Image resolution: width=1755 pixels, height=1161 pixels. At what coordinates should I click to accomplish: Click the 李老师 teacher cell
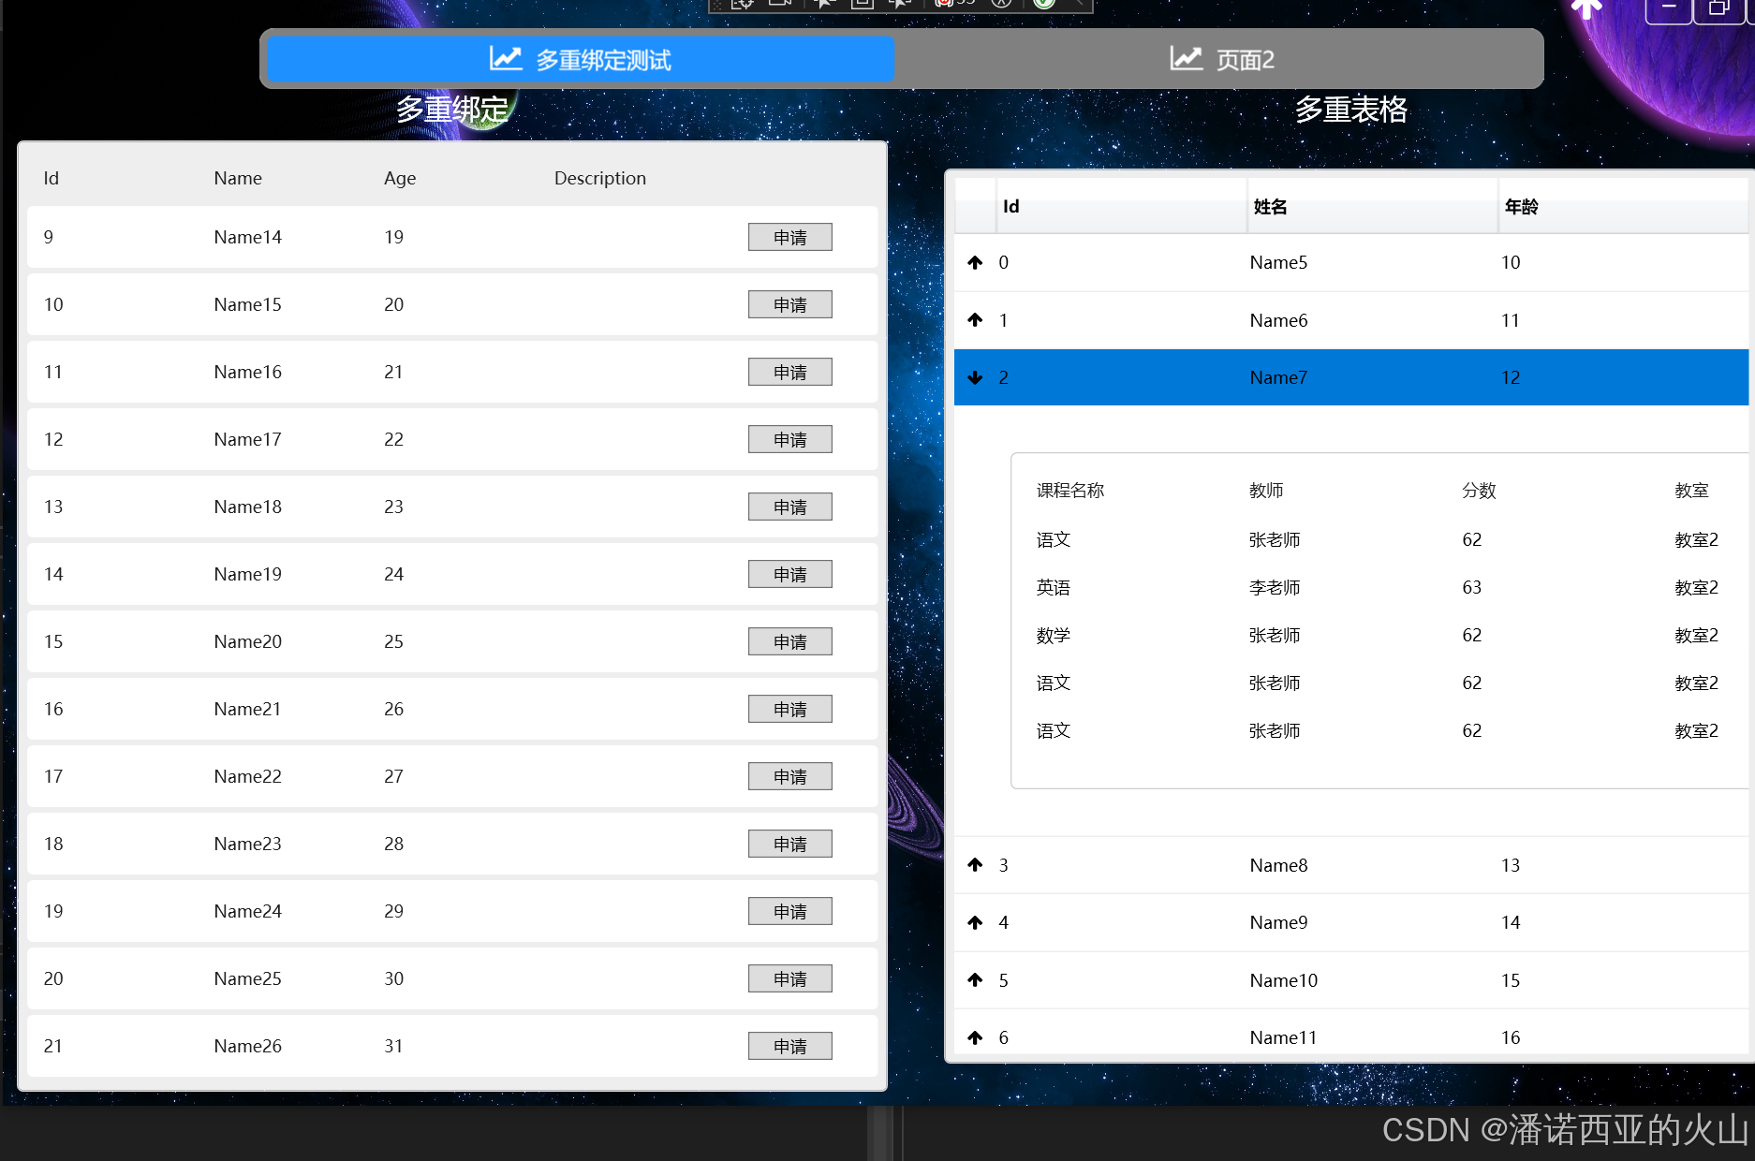[1275, 587]
